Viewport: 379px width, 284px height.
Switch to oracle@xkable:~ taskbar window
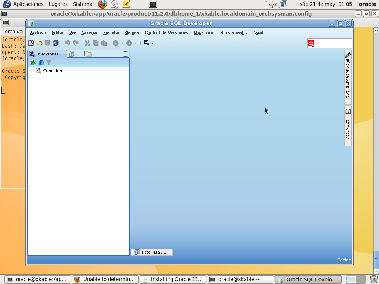coord(240,280)
